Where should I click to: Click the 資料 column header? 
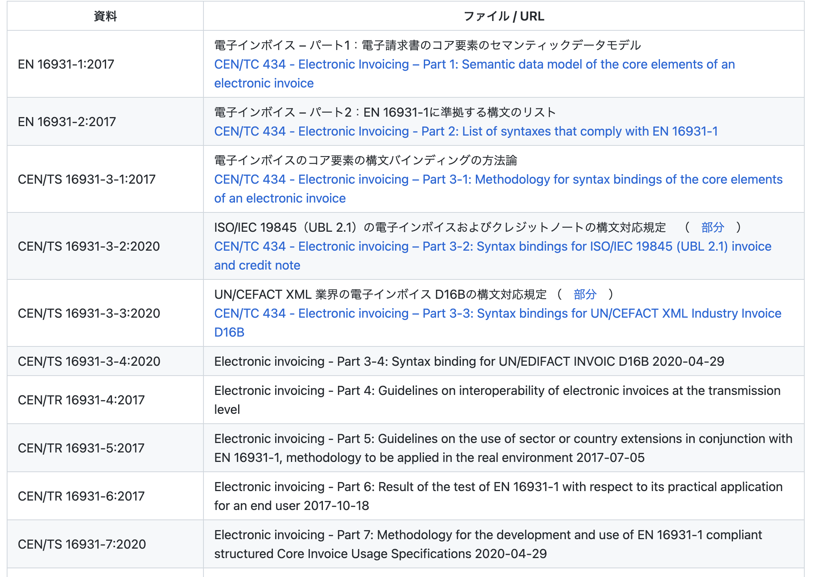(x=105, y=16)
